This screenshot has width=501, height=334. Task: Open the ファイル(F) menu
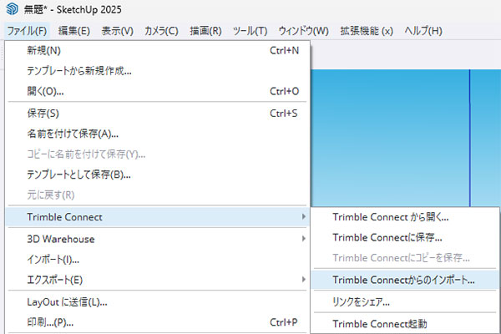point(27,31)
